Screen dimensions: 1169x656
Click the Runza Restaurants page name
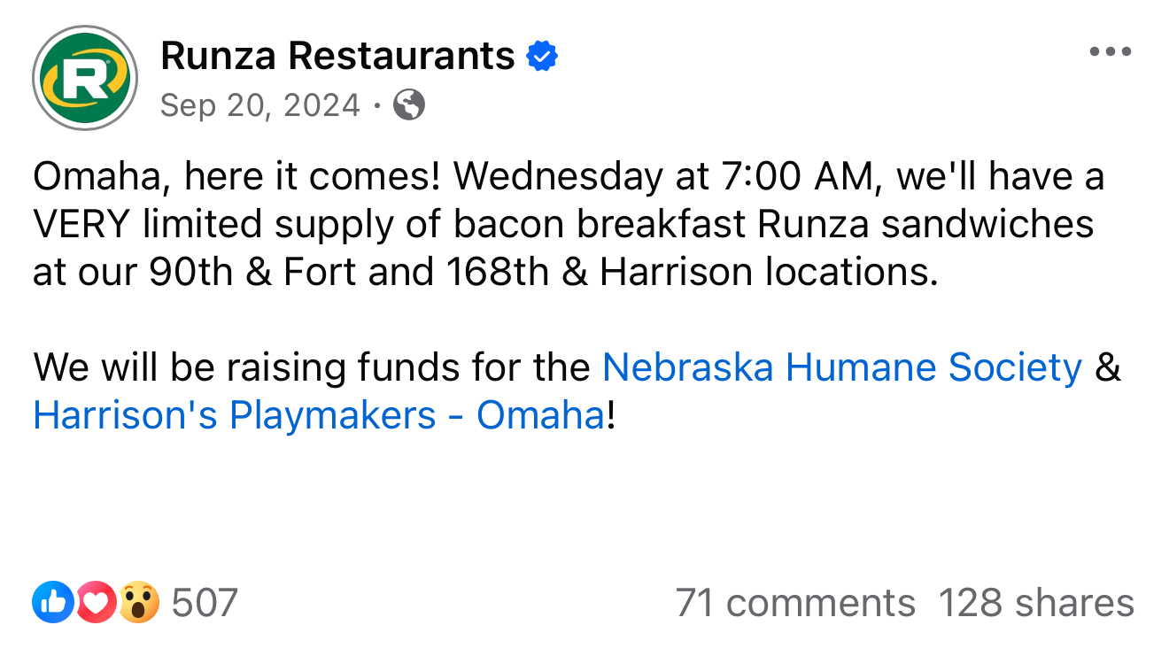pos(337,57)
